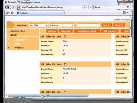Click the 'Logged as admin' text

(17, 31)
